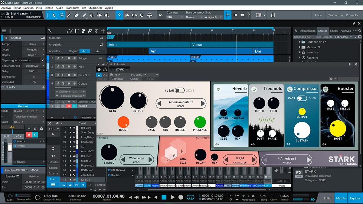Switch to the Loops browser tab

pos(334,31)
